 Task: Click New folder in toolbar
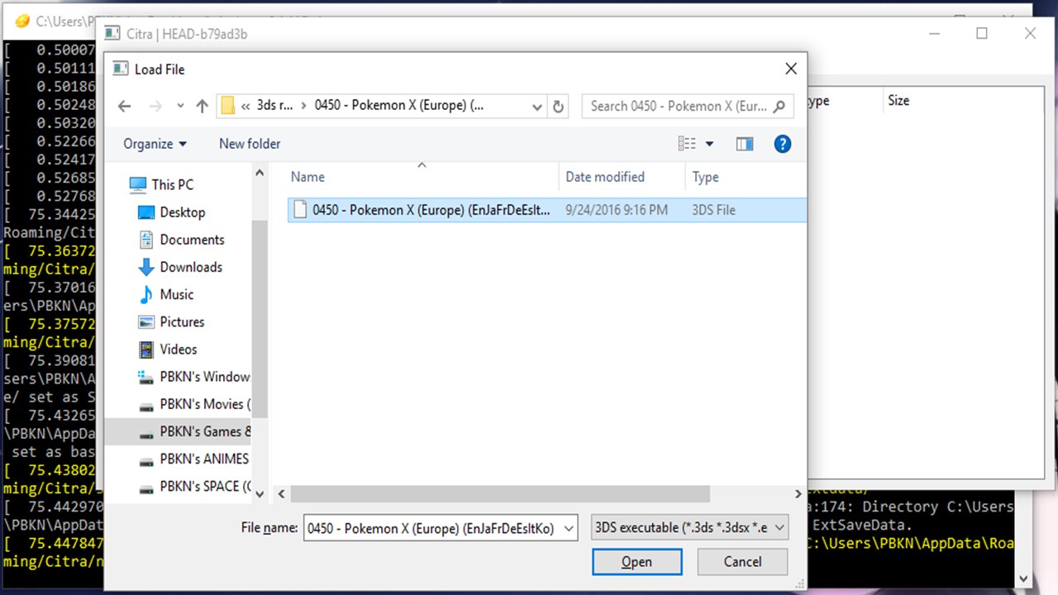tap(250, 144)
